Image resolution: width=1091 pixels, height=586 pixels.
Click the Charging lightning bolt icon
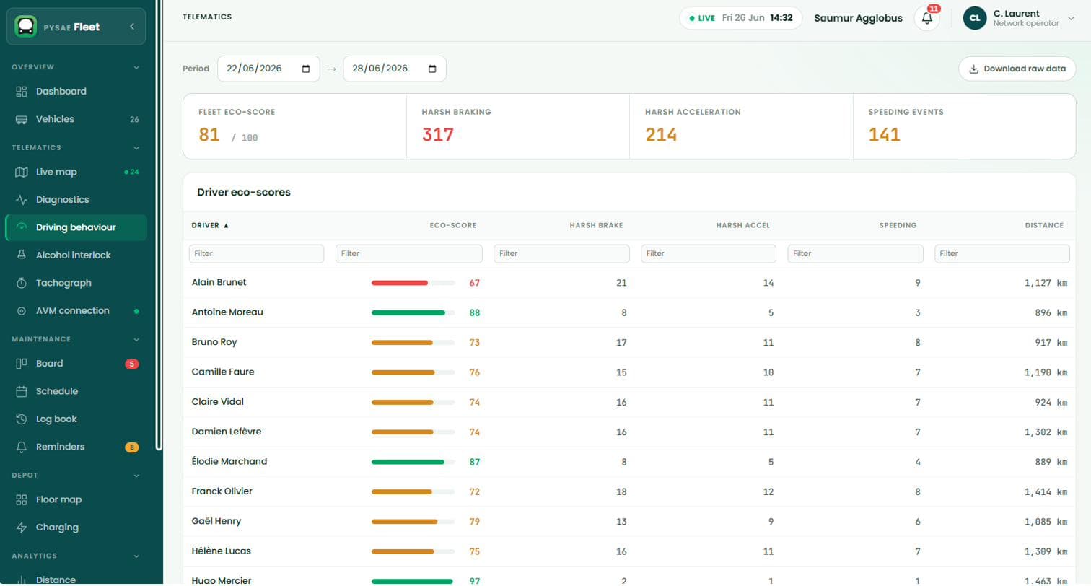(22, 528)
